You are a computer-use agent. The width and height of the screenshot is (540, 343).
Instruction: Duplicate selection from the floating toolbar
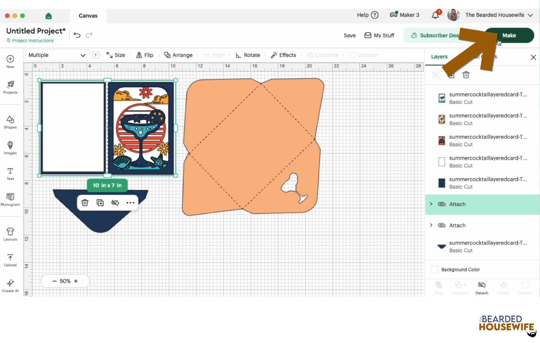(100, 203)
